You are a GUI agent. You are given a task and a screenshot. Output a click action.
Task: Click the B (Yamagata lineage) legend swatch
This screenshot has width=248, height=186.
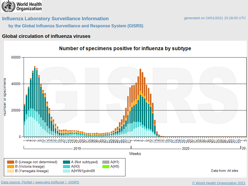click(x=10, y=171)
